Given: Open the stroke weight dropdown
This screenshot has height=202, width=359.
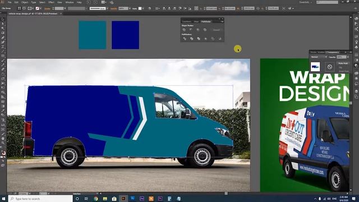Looking at the screenshot, I should pyautogui.click(x=65, y=8).
